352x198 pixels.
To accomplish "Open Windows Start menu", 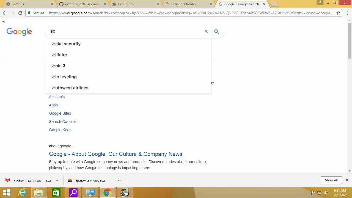I will coord(7,193).
